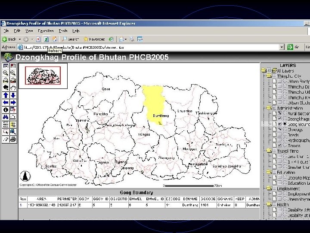The height and width of the screenshot is (233, 310).
Task: Click the browser Home icon
Action: point(55,39)
